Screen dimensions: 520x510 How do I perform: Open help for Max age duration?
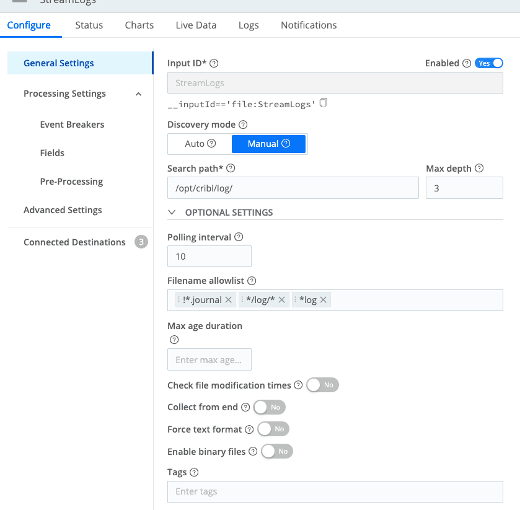tap(174, 340)
